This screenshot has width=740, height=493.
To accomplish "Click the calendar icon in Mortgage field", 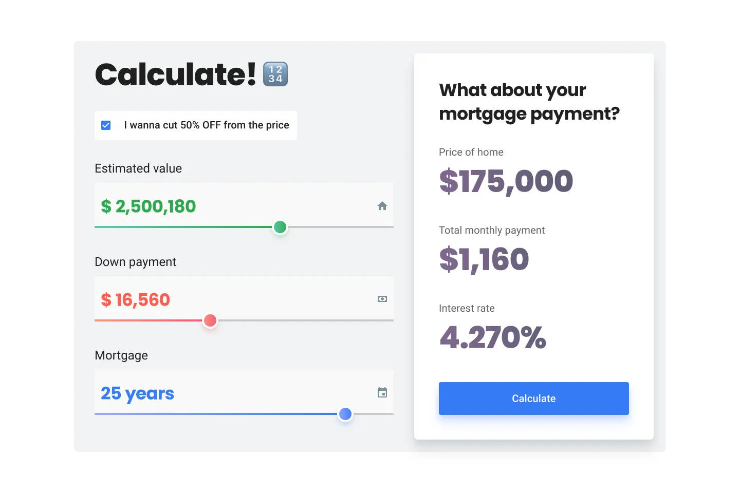I will click(382, 393).
